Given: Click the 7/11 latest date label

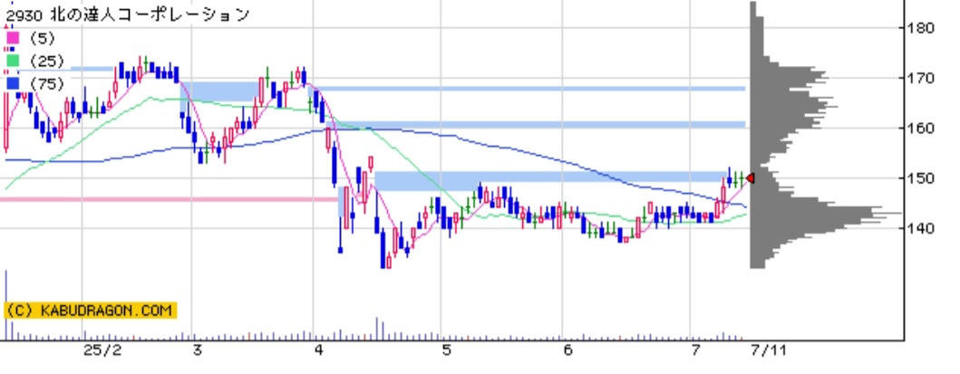Looking at the screenshot, I should click(769, 350).
